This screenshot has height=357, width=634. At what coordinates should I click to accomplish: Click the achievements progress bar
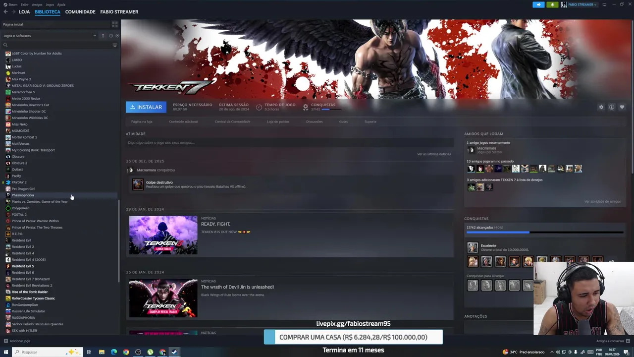tap(545, 232)
